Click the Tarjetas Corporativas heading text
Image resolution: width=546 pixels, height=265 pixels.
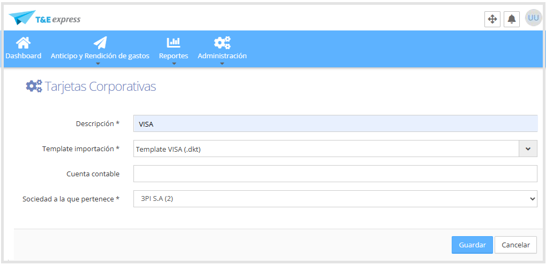pyautogui.click(x=100, y=87)
